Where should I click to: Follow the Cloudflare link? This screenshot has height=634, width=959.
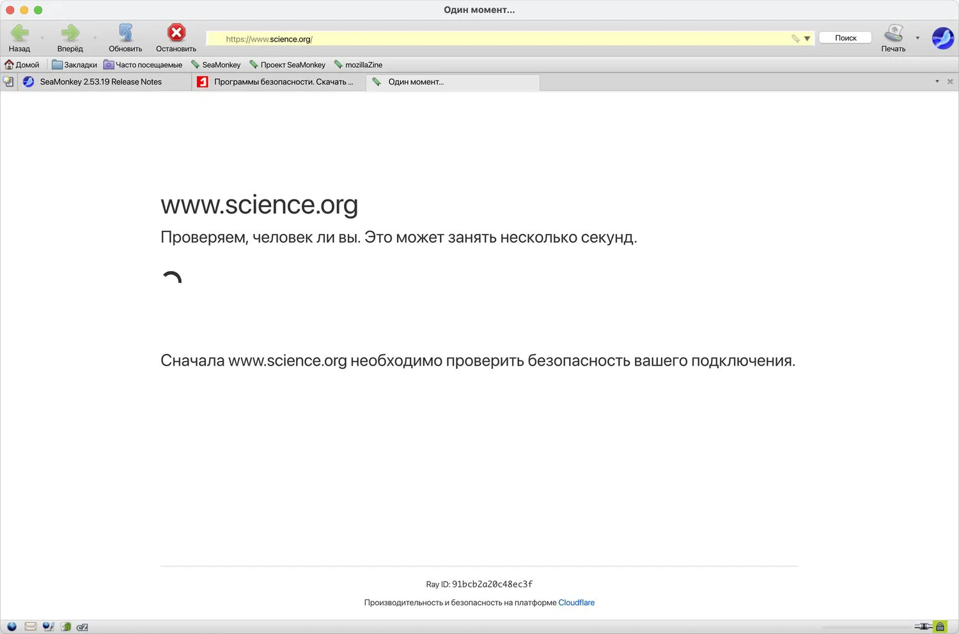577,603
